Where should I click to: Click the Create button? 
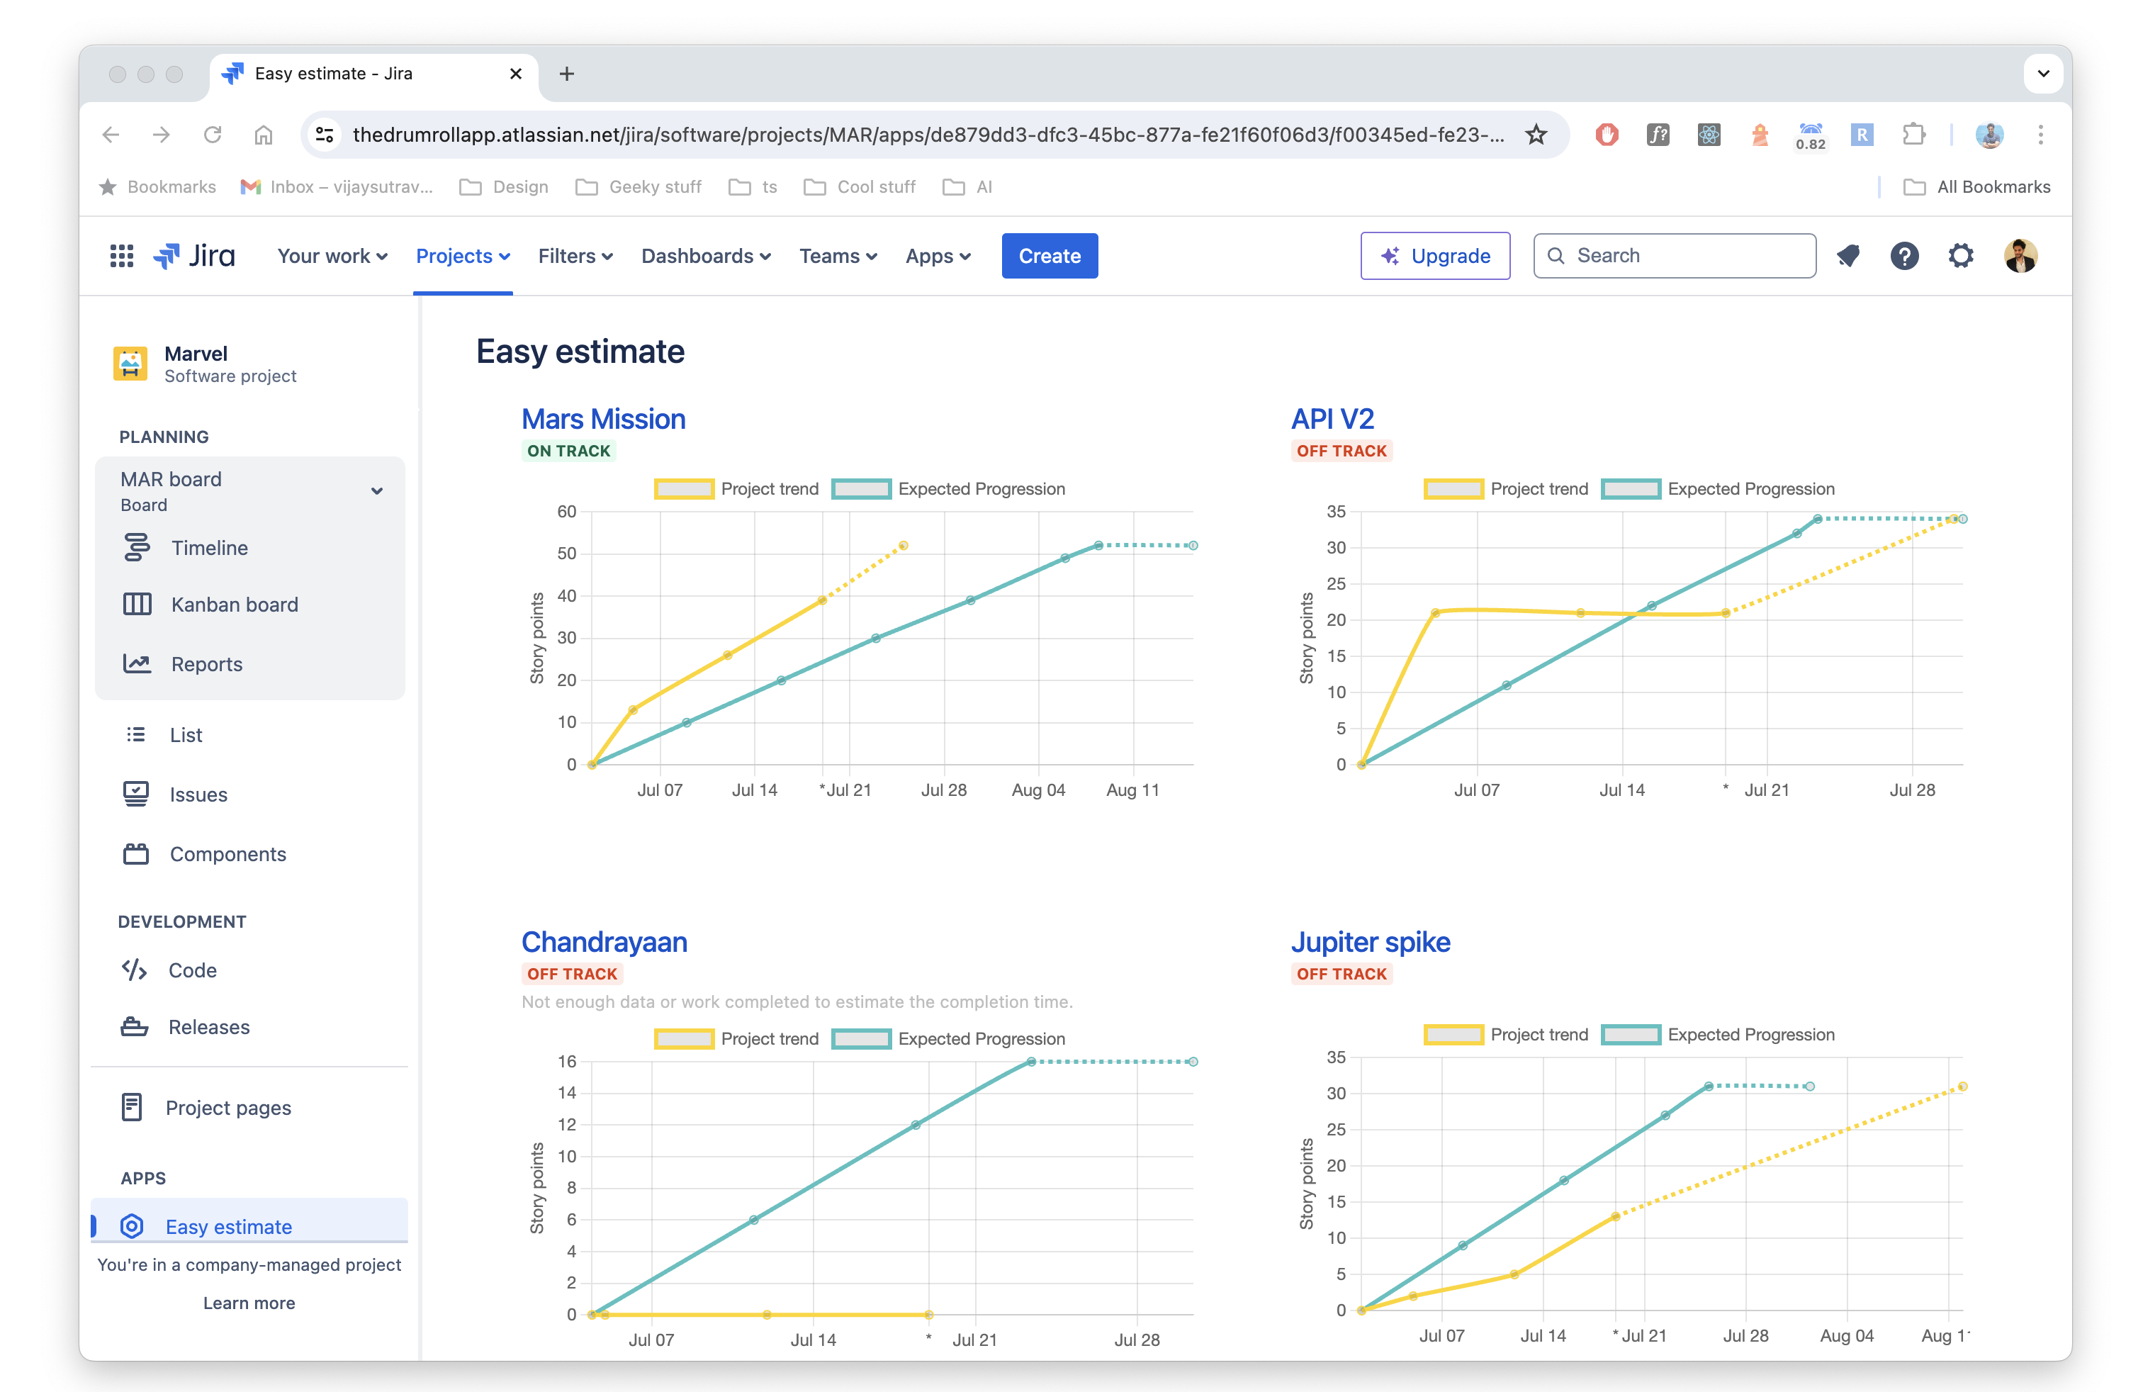point(1050,256)
